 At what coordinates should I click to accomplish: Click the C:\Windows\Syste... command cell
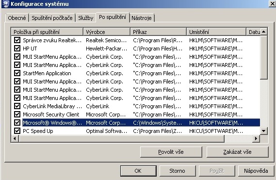(157, 123)
